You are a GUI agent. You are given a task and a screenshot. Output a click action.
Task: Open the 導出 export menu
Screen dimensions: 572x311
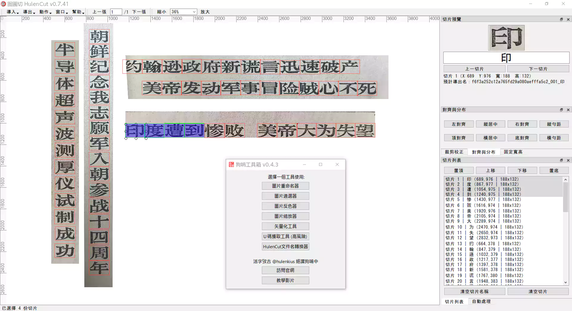[29, 12]
